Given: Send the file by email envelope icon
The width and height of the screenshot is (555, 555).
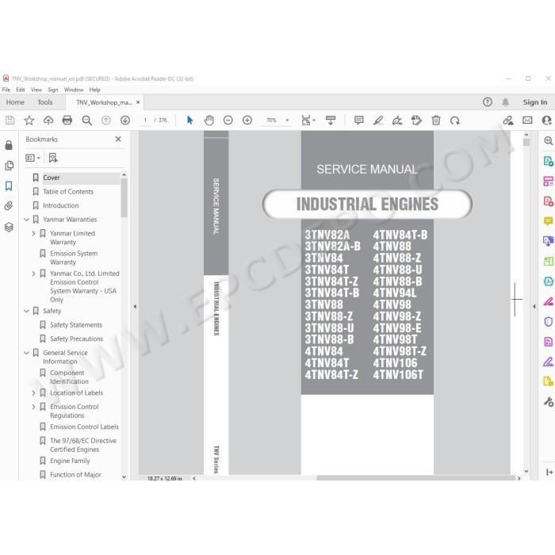Looking at the screenshot, I should [x=527, y=121].
